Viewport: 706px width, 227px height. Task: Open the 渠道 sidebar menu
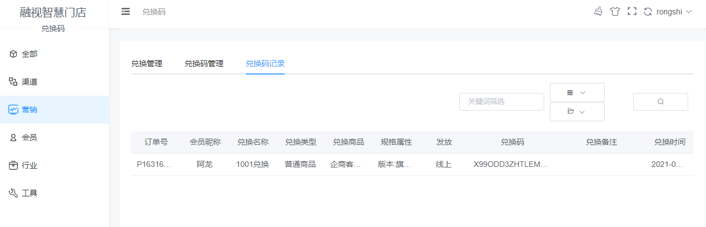pos(54,82)
